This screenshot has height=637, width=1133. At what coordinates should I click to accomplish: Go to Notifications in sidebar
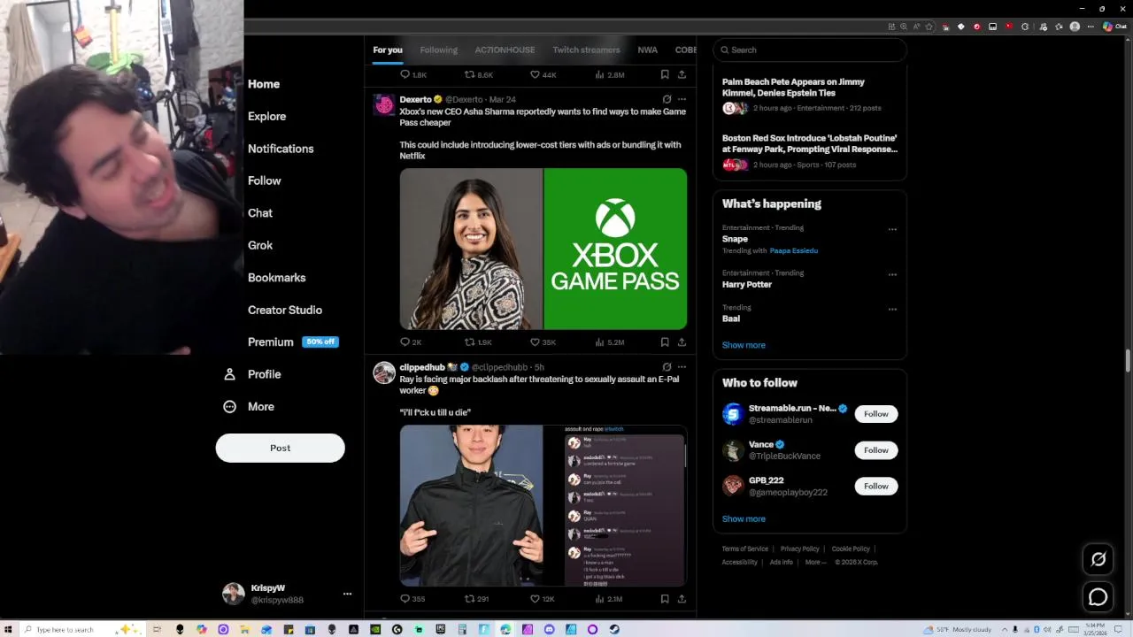point(281,149)
